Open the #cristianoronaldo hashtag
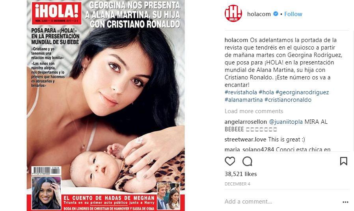This screenshot has height=211, width=354. [288, 100]
